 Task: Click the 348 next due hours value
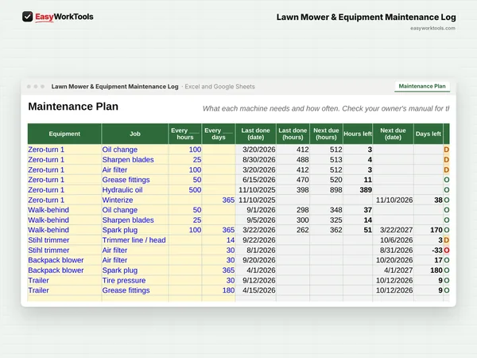pyautogui.click(x=335, y=210)
